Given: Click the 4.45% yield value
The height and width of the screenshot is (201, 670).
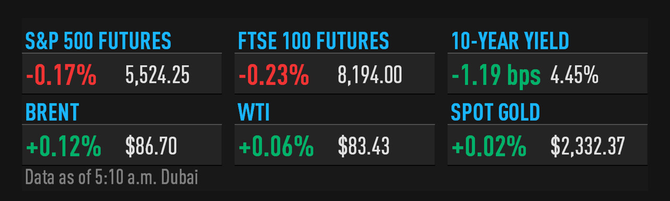Looking at the screenshot, I should tap(575, 76).
